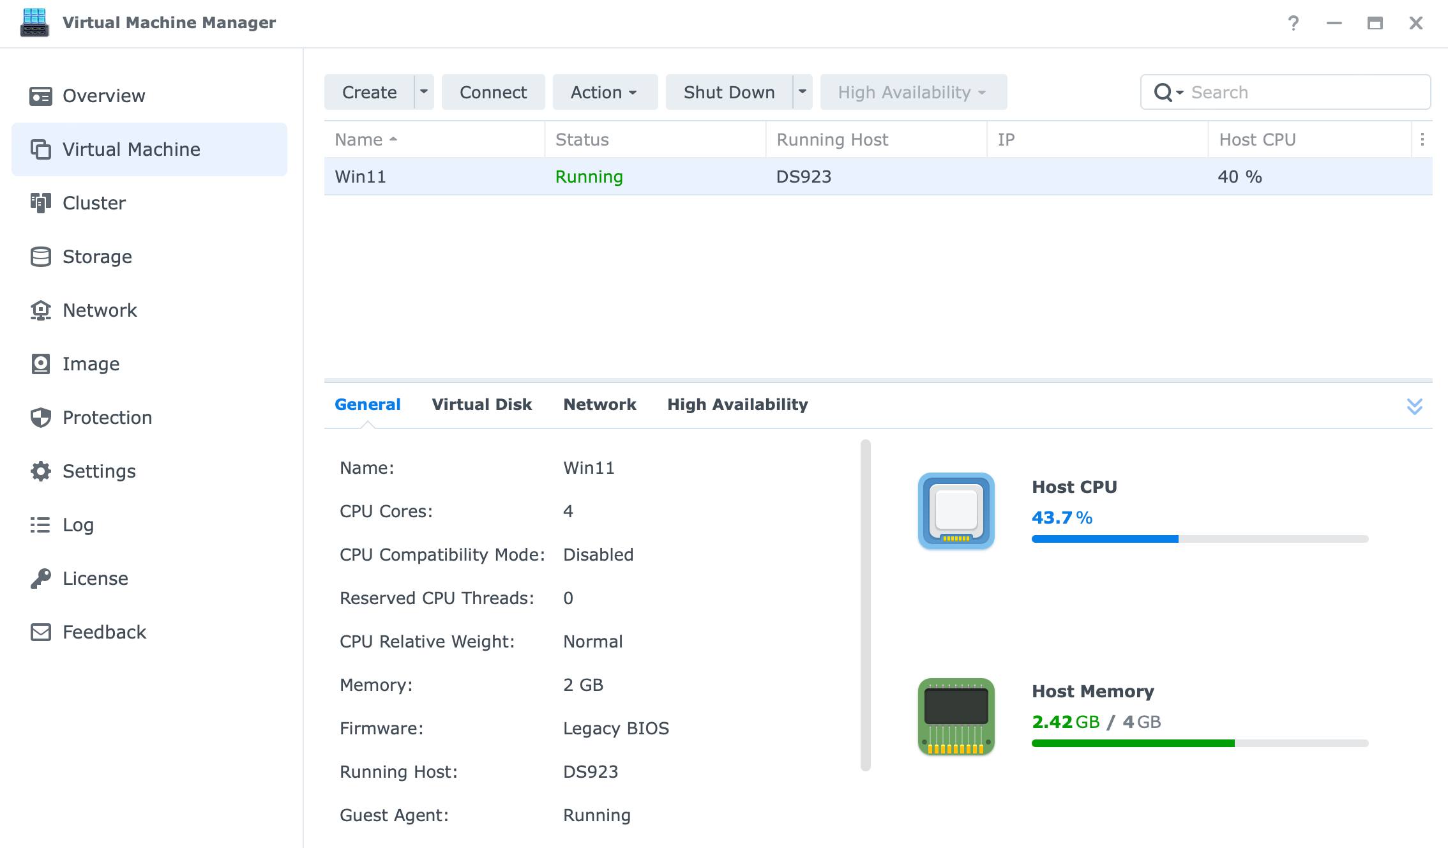Viewport: 1448px width, 848px height.
Task: Click the green Running status cell
Action: click(x=589, y=176)
